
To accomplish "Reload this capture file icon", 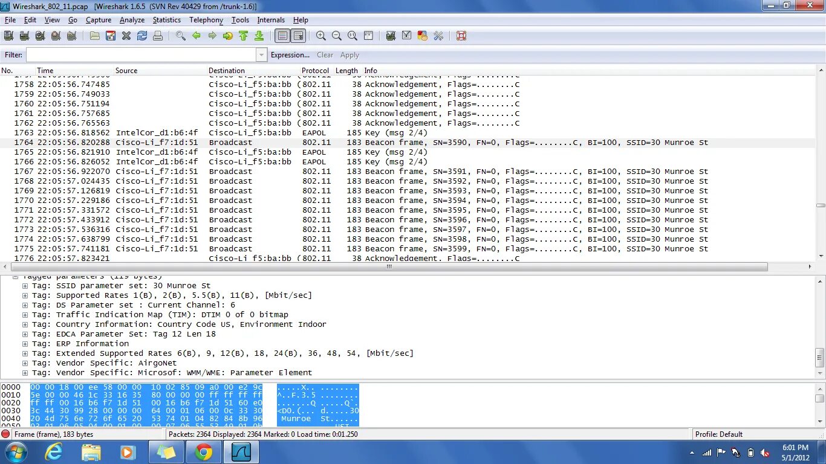I will coord(142,36).
